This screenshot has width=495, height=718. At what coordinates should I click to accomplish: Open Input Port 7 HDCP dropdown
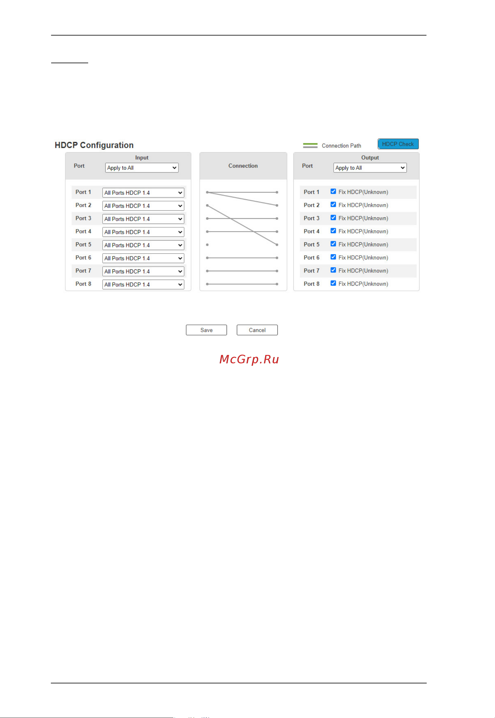coord(143,272)
